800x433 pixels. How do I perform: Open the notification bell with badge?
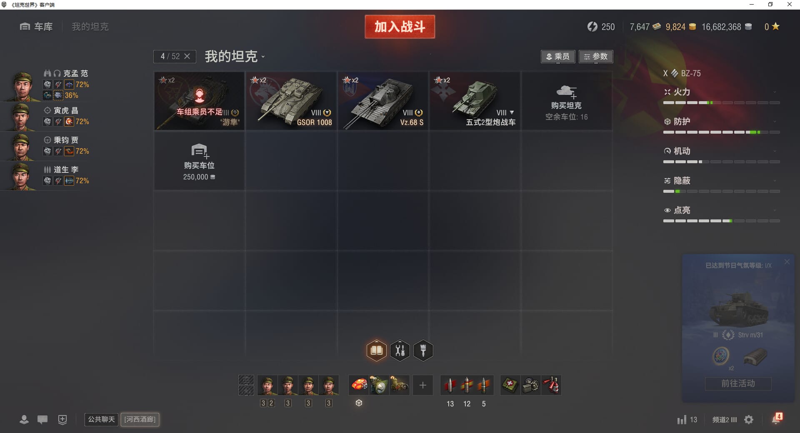(777, 419)
